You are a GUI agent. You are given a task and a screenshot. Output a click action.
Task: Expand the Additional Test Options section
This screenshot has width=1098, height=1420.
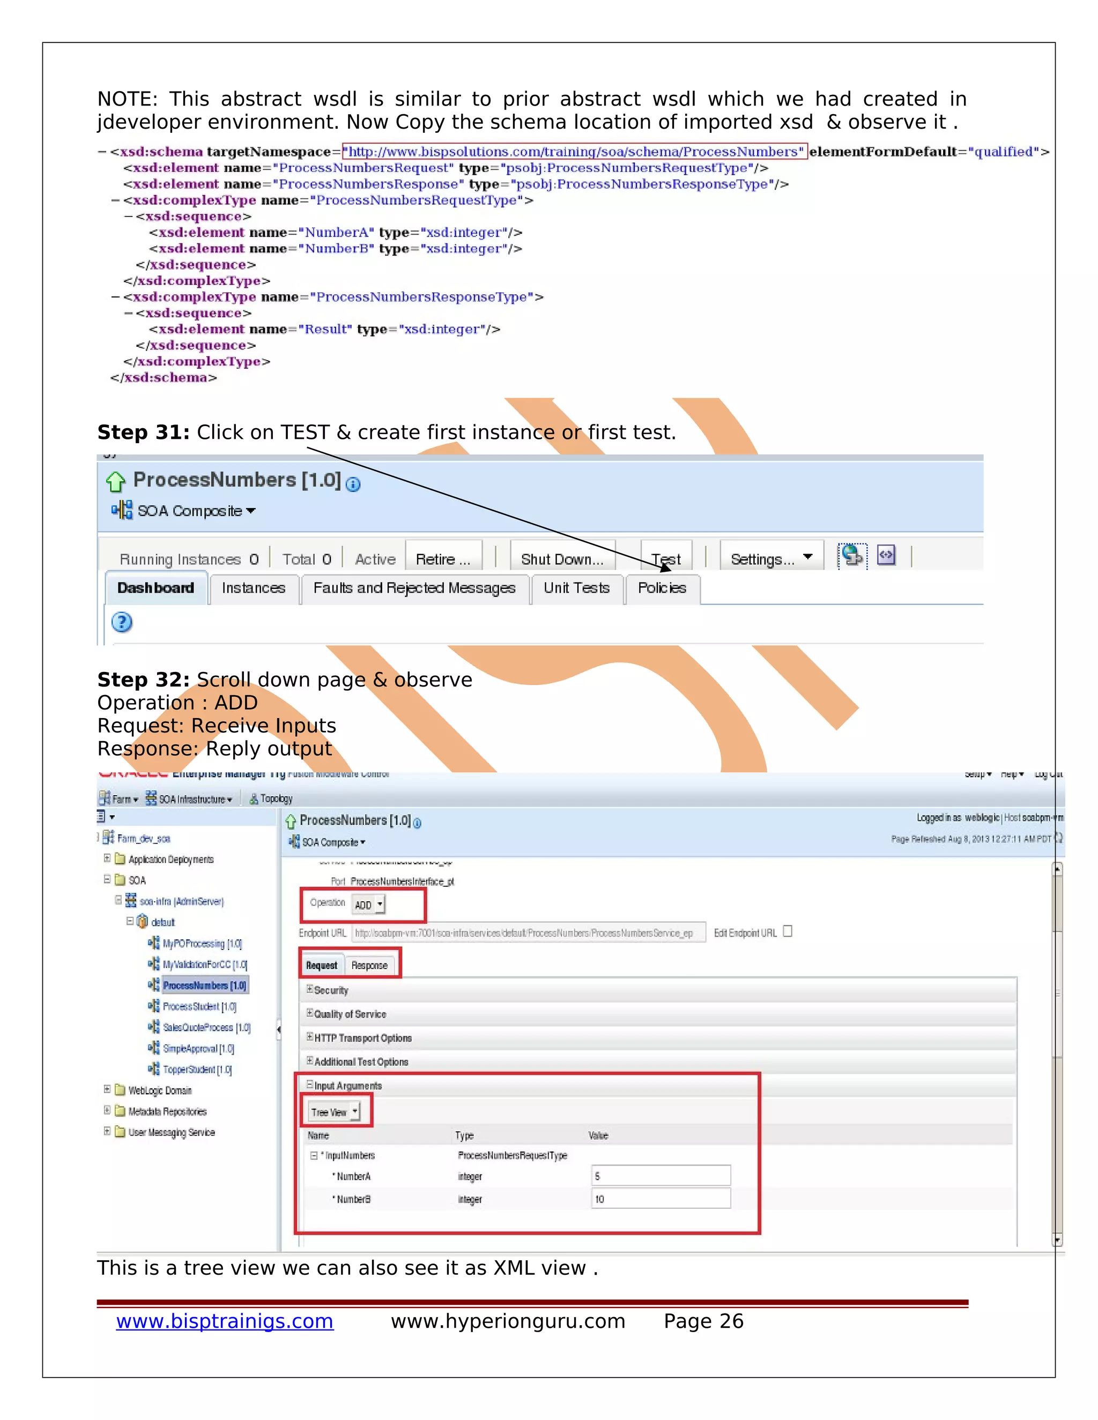[310, 1060]
